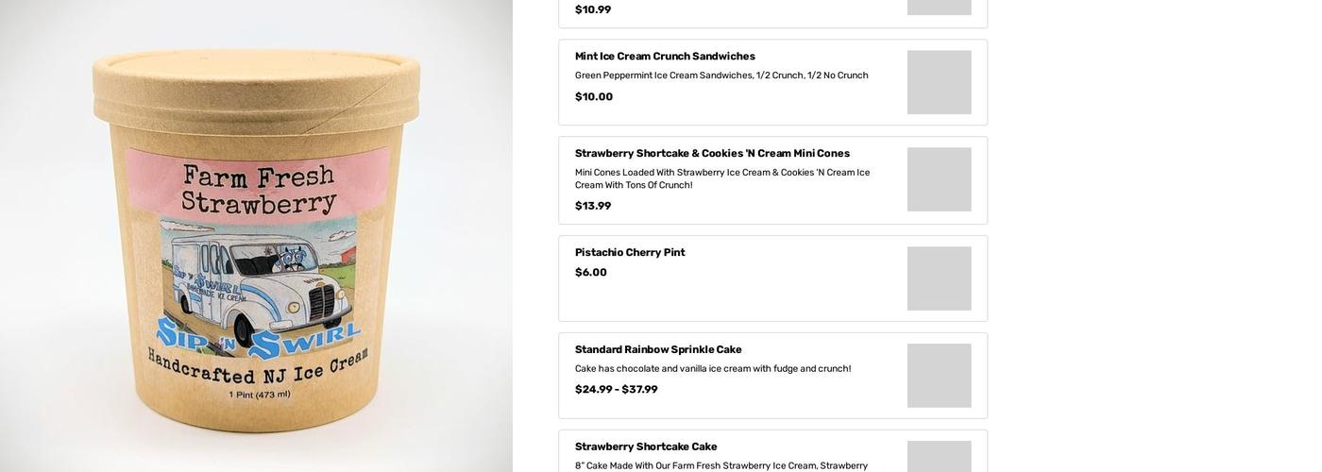Viewport: 1322px width, 472px height.
Task: Open the Standard Rainbow Sprinkle Cake item
Action: pyautogui.click(x=658, y=350)
